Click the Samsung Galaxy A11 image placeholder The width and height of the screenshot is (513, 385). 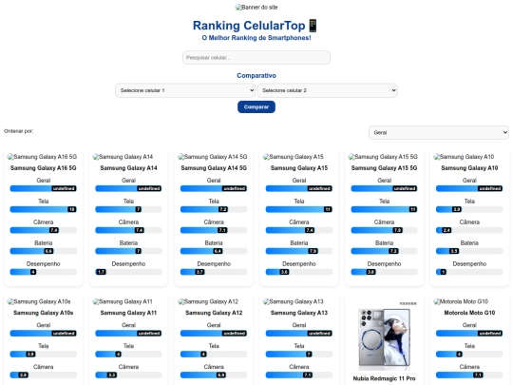pyautogui.click(x=123, y=301)
